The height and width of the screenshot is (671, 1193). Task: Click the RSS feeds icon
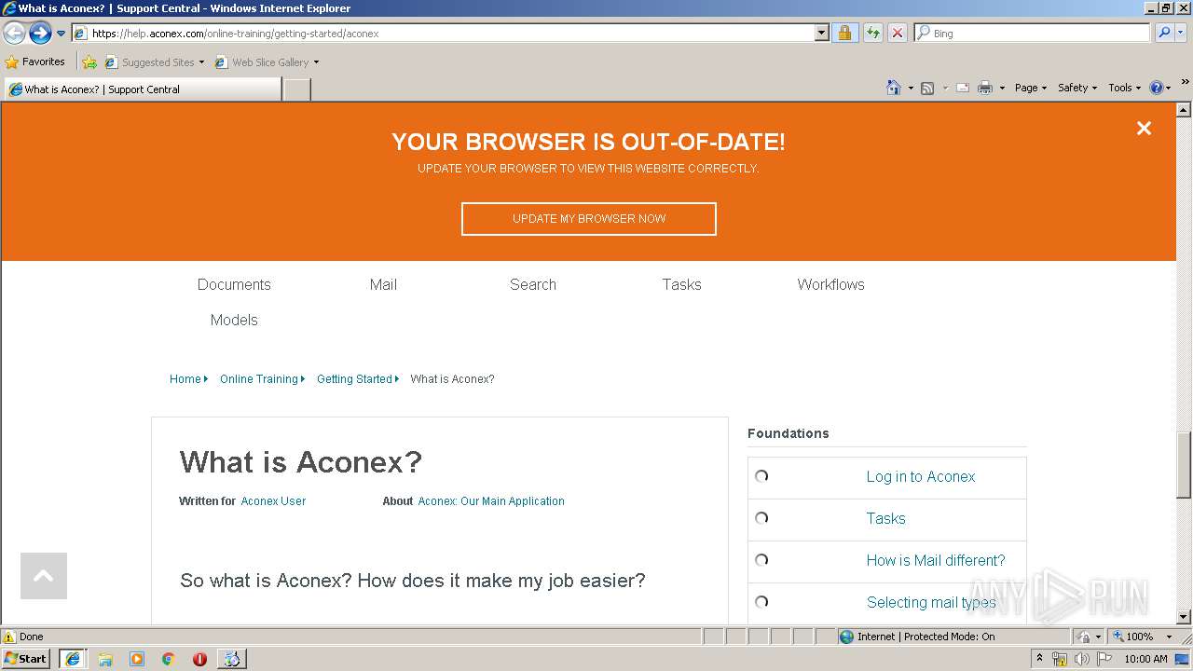(927, 88)
